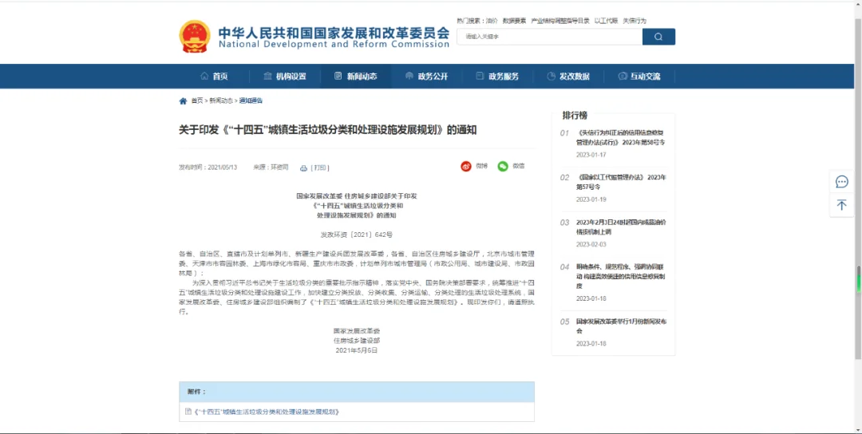Click the date 2021年5月6日 in article

(x=357, y=350)
